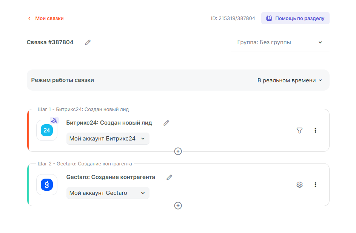Expand the Мой аккаунт Gectaro selector

(108, 193)
